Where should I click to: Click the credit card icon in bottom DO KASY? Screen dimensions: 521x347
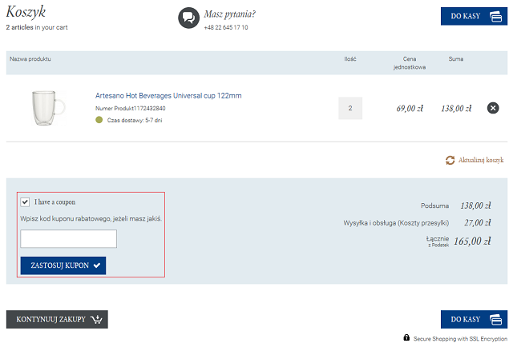click(x=495, y=320)
